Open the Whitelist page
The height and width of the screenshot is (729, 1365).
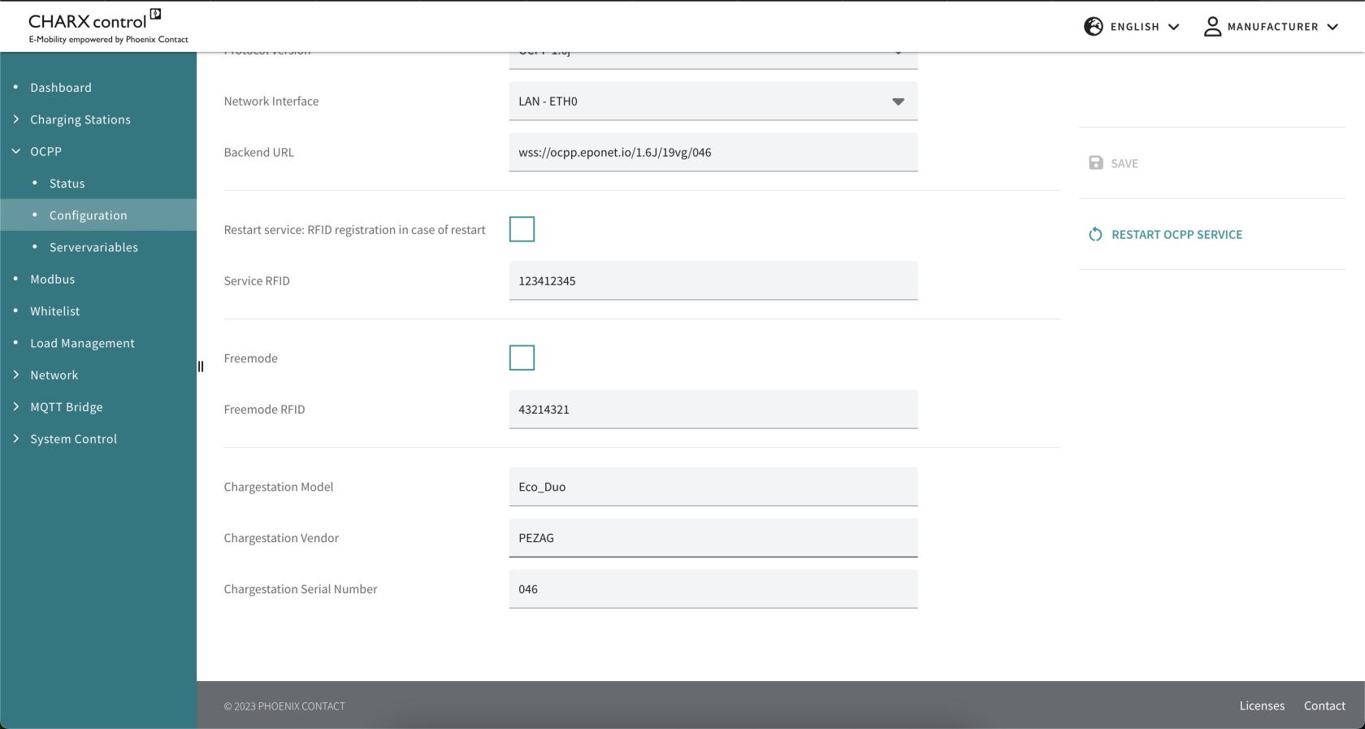tap(55, 311)
